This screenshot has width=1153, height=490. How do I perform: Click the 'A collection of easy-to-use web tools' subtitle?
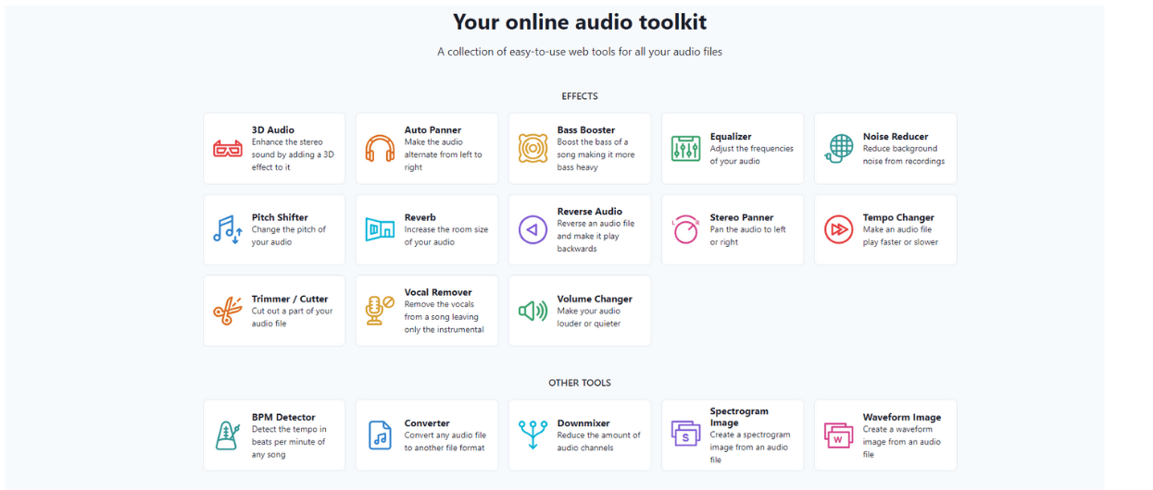coord(580,52)
